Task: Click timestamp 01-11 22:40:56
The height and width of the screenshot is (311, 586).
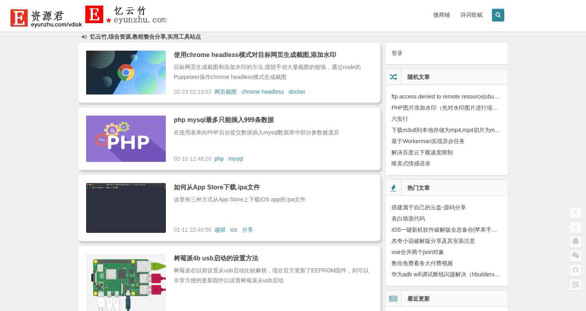Action: [x=193, y=230]
